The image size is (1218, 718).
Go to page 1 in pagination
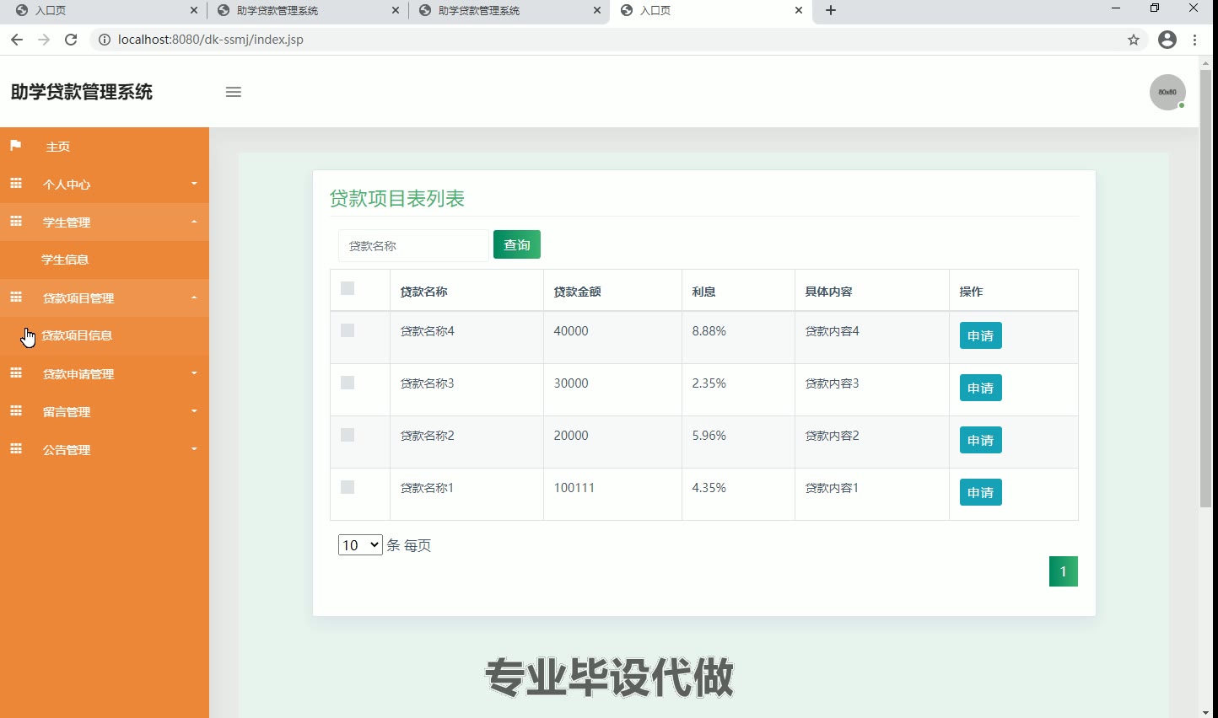(x=1063, y=571)
